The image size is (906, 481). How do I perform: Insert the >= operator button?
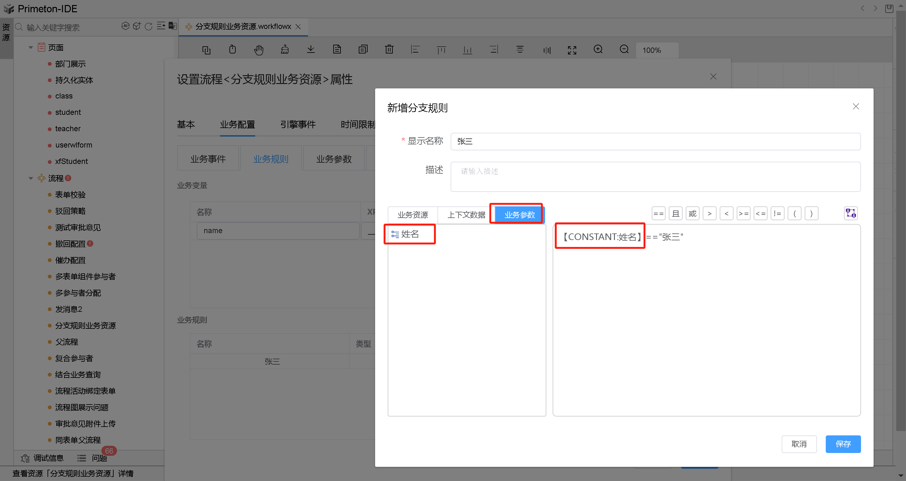[743, 213]
